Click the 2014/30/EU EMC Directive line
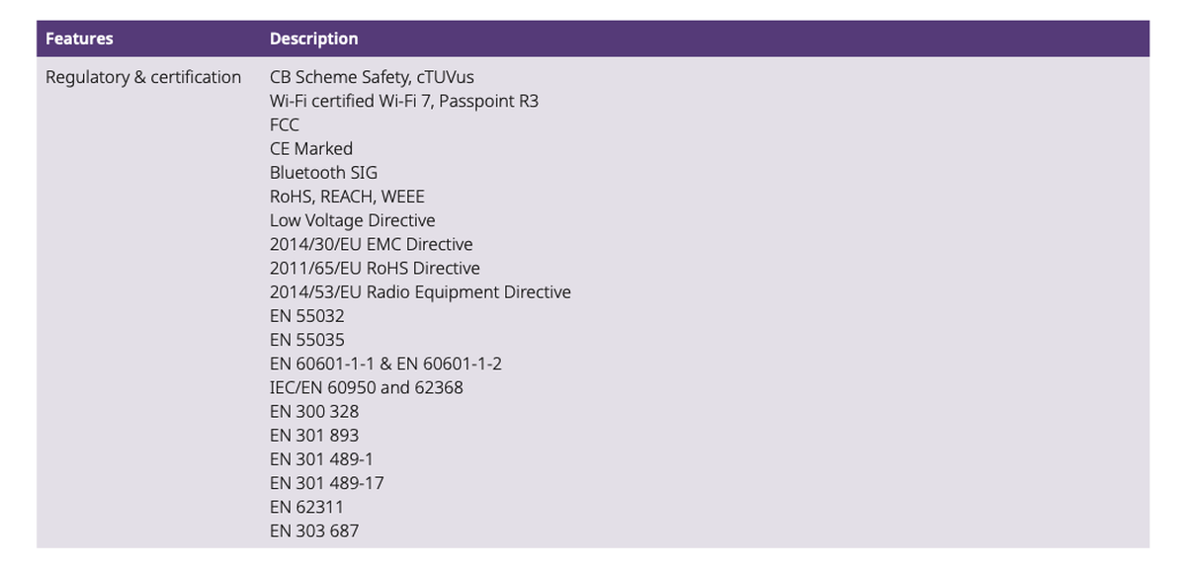Screen dimensions: 1186x571 tap(372, 244)
